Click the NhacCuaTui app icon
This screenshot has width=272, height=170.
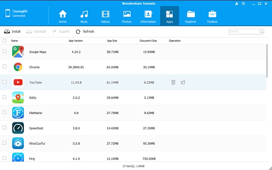pos(18,143)
